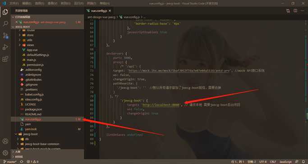
Task: Click the http://localhost:8080 target link
Action: (161, 105)
